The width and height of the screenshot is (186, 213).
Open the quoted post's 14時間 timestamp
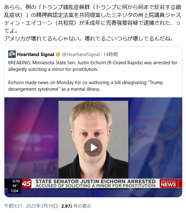[x=111, y=55]
